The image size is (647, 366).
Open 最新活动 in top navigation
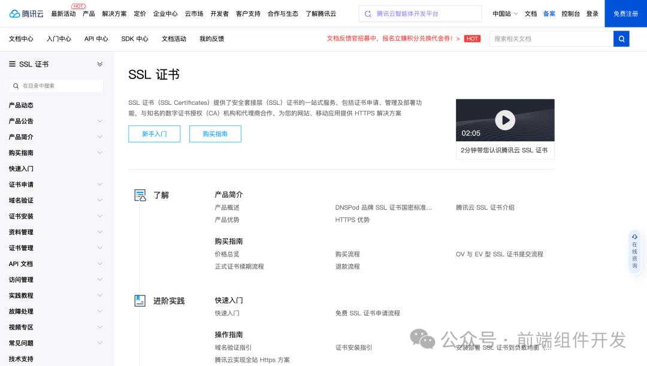tap(64, 14)
